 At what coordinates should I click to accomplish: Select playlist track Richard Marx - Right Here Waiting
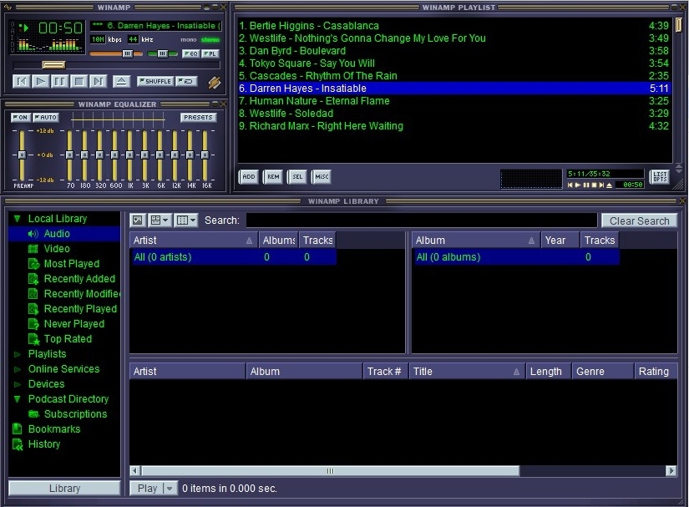pos(454,125)
